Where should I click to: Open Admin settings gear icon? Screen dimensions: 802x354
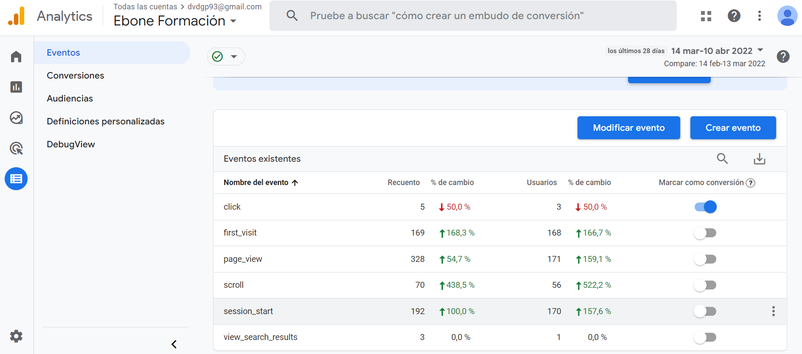point(16,336)
